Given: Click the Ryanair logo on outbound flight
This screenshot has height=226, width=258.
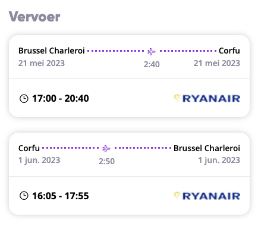Looking at the screenshot, I should (207, 98).
